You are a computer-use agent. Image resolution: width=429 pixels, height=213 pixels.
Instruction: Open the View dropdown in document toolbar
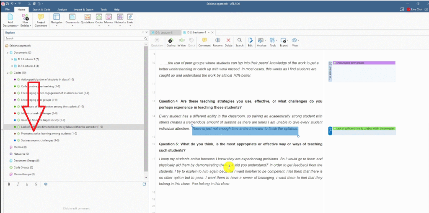pyautogui.click(x=295, y=41)
